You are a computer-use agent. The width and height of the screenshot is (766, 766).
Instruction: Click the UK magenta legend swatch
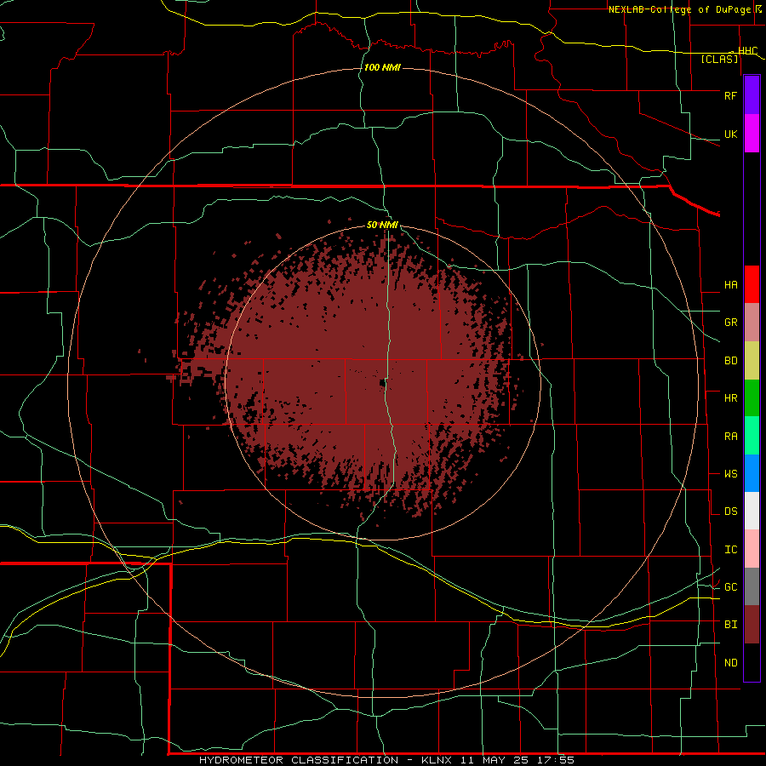752,134
